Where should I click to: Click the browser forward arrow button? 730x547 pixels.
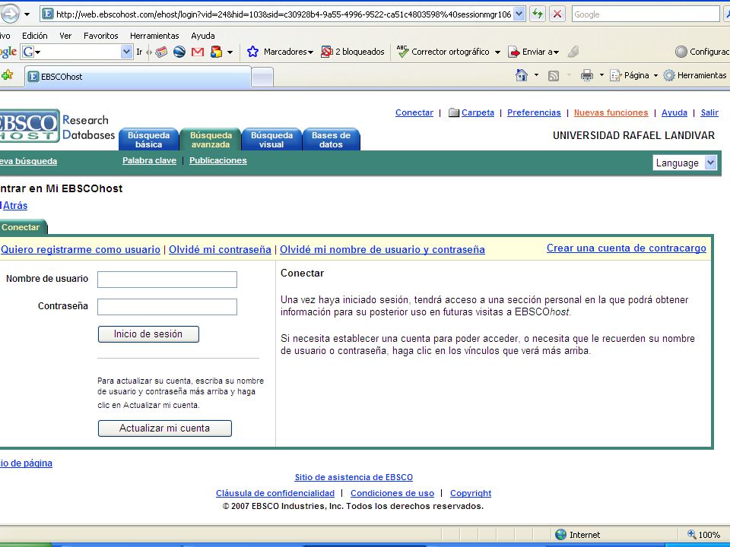[x=9, y=14]
